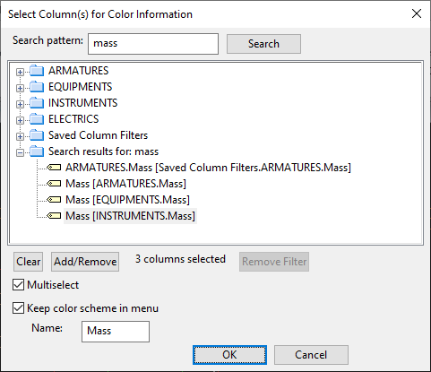Select ARMATURES.Mass [Saved Column Filters.ARMATURES.Mass] item

pos(208,168)
